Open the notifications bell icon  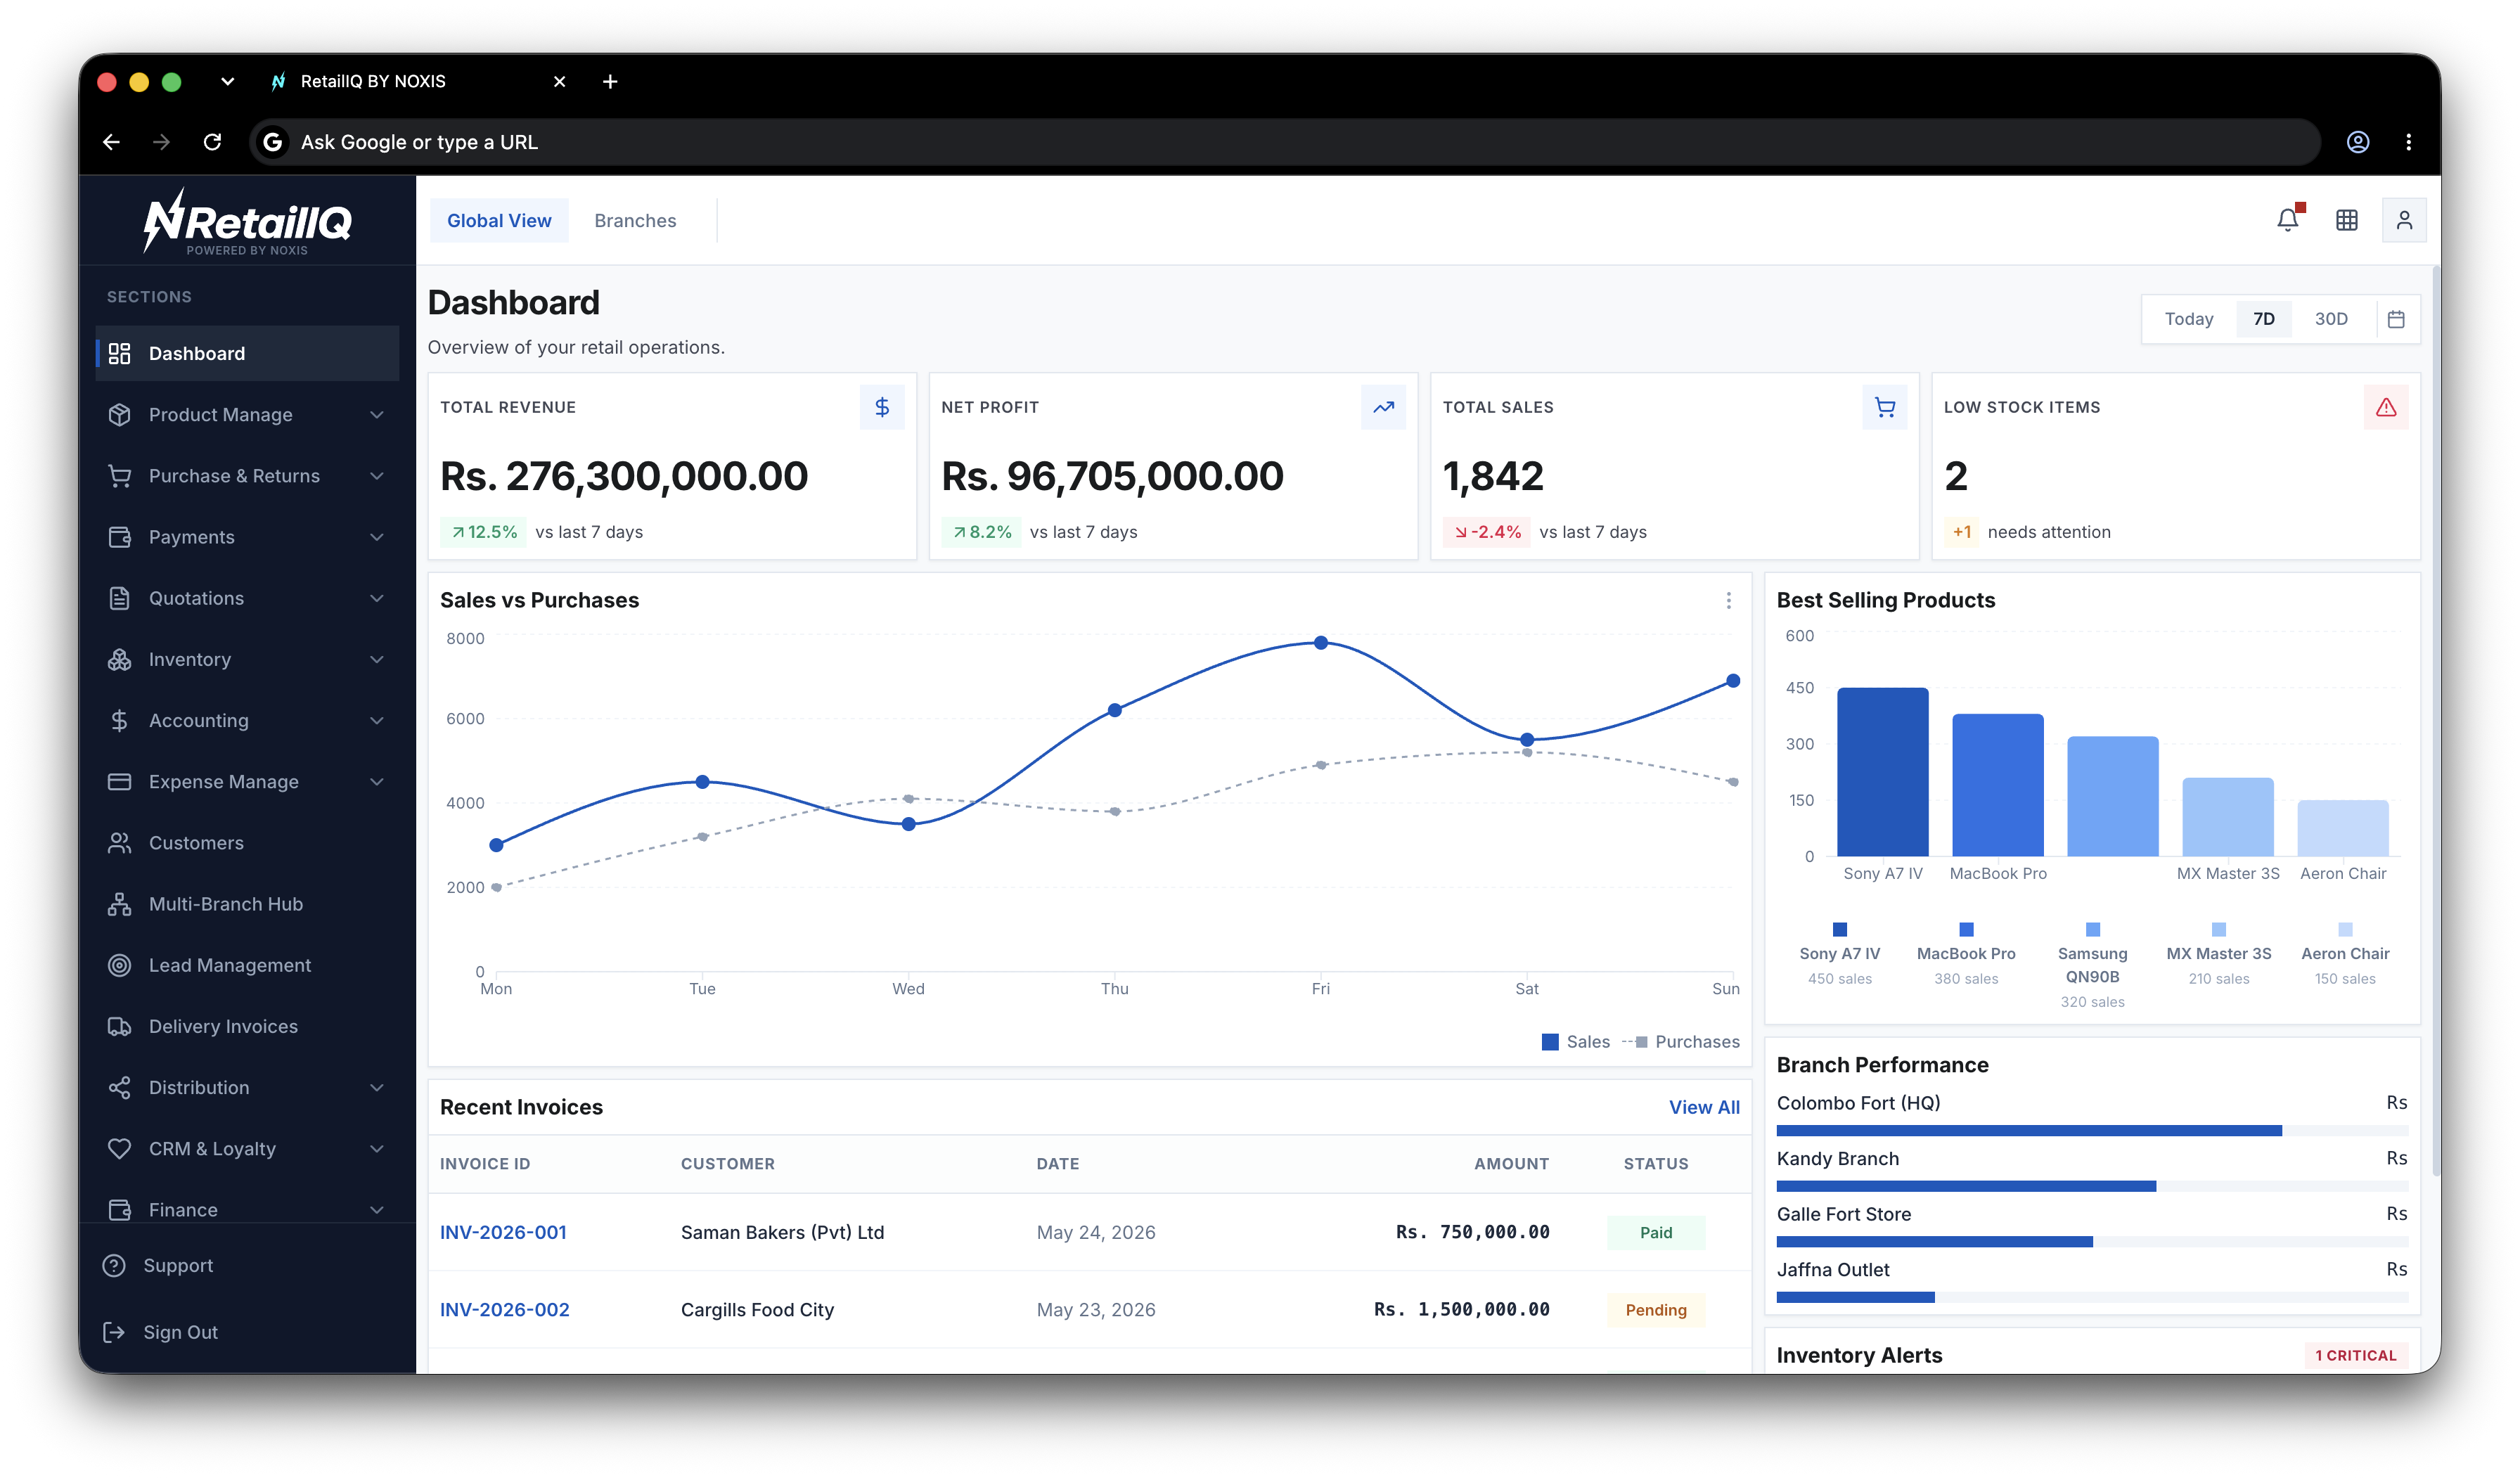(x=2288, y=220)
